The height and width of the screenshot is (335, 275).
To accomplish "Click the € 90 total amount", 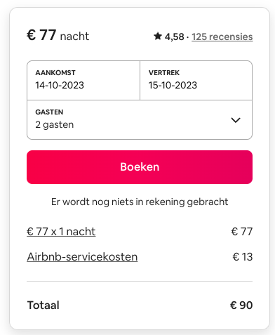I will 241,306.
